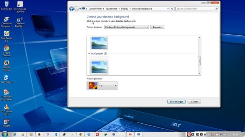Select the Foxit Reader 5.0 desktop icon
This screenshot has height=137, width=245.
point(7,36)
